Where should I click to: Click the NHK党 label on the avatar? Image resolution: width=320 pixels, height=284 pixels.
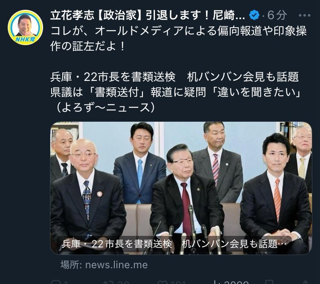coord(25,39)
